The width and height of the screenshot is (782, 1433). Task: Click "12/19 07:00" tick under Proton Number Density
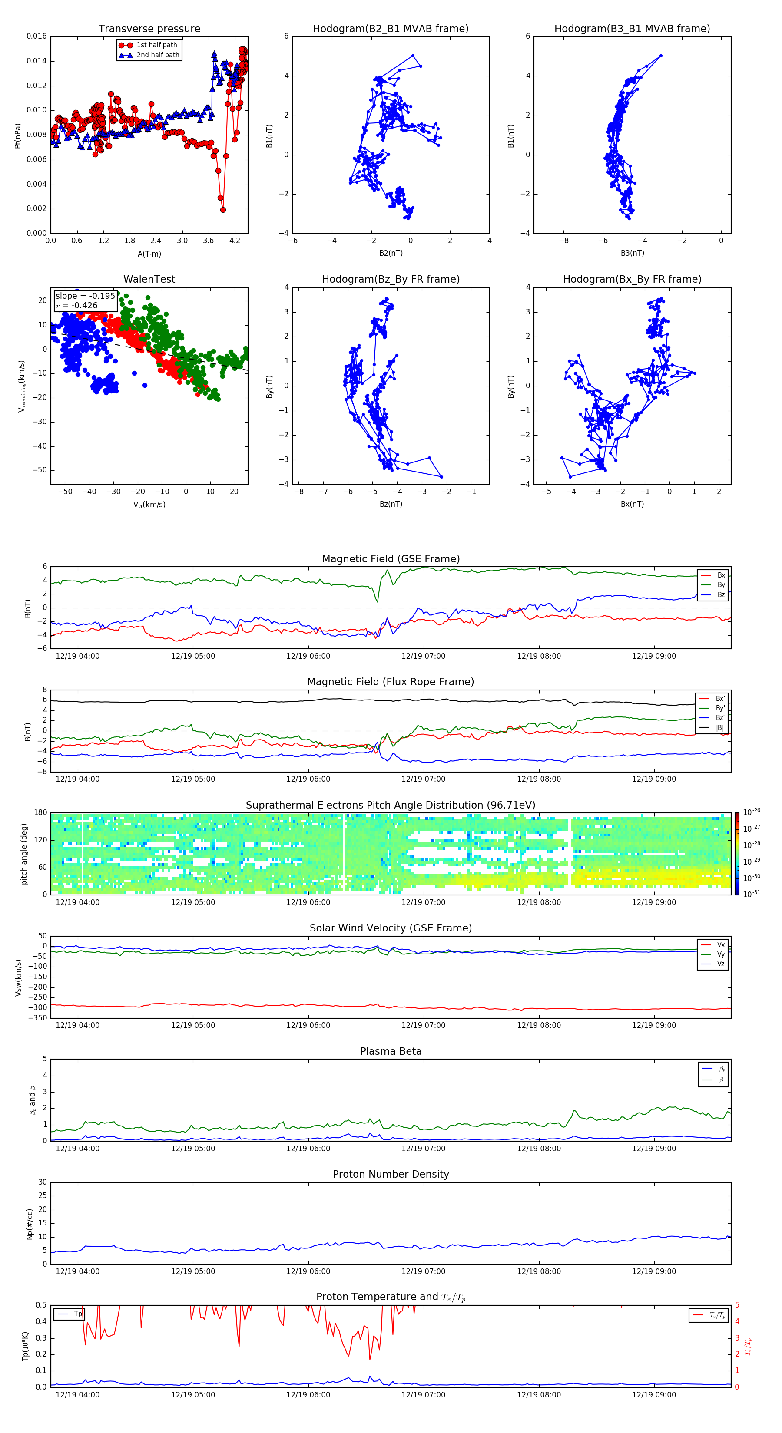coord(424,1271)
